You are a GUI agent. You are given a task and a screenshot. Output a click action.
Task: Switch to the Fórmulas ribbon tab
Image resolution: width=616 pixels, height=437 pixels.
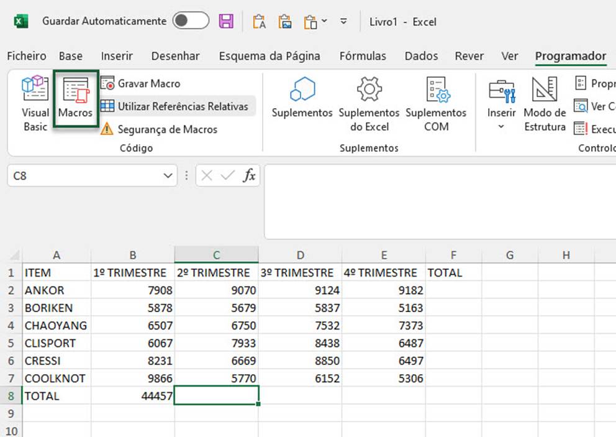coord(363,56)
